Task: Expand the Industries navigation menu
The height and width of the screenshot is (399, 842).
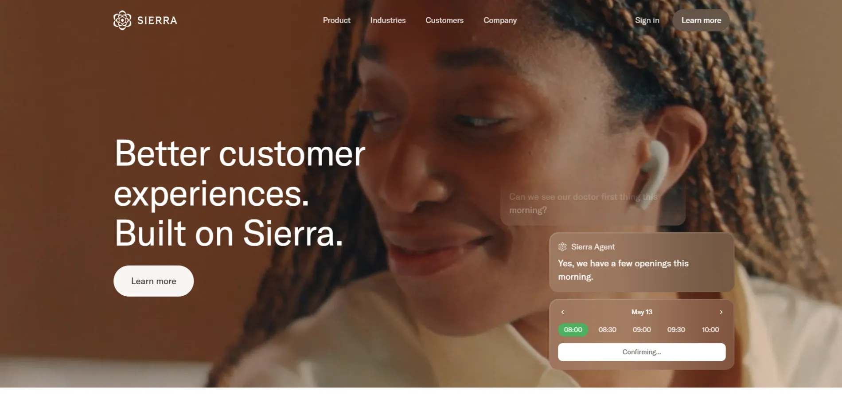Action: 388,20
